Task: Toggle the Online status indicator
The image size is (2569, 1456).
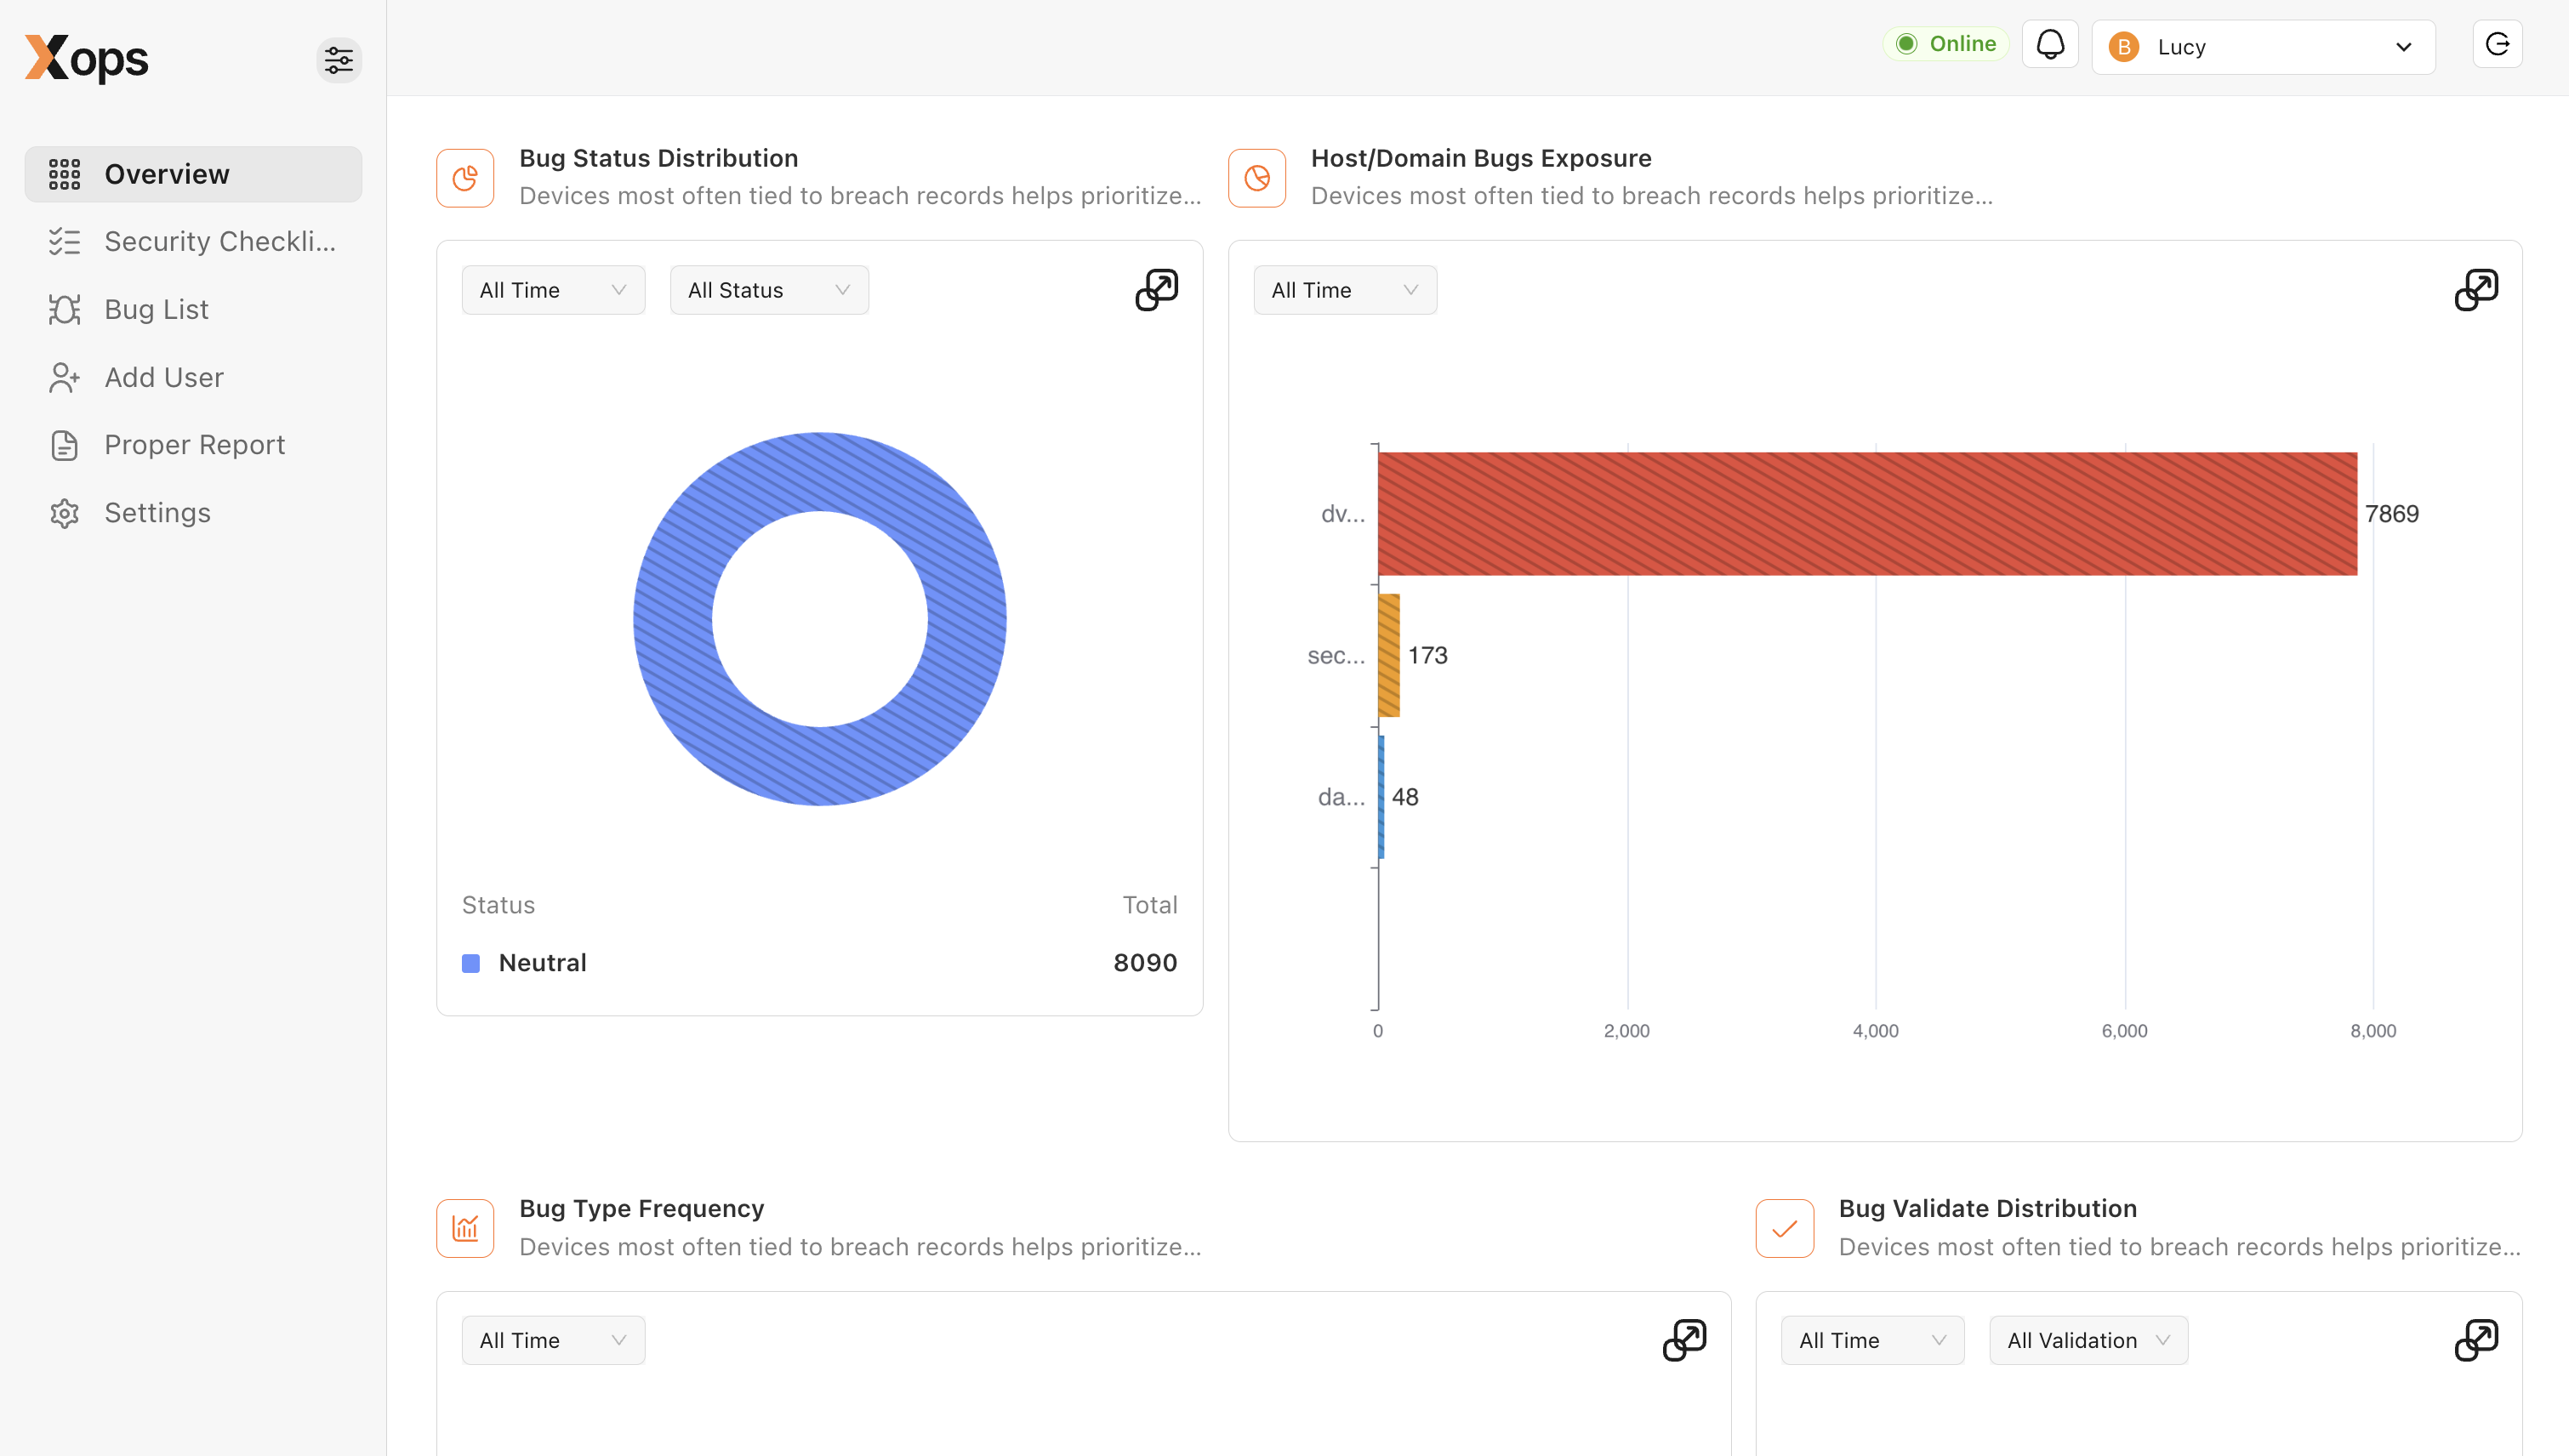Action: pos(1945,44)
